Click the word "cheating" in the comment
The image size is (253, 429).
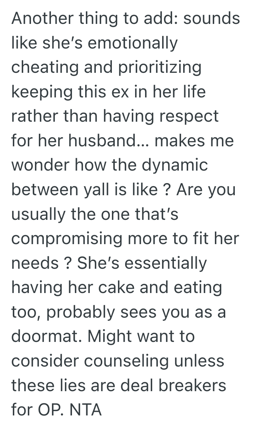(45, 68)
